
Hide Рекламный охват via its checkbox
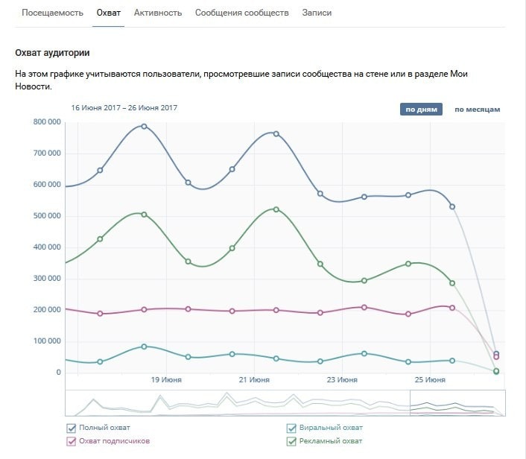pos(292,441)
